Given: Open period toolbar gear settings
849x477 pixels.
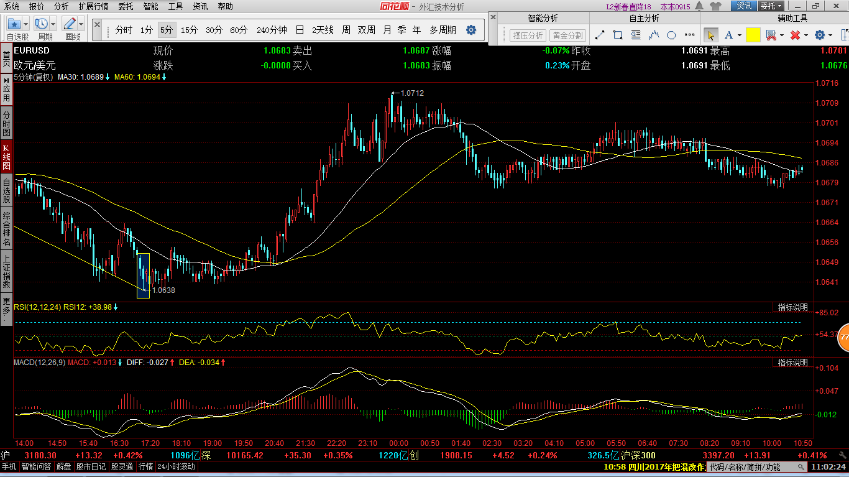Looking at the screenshot, I should (471, 30).
